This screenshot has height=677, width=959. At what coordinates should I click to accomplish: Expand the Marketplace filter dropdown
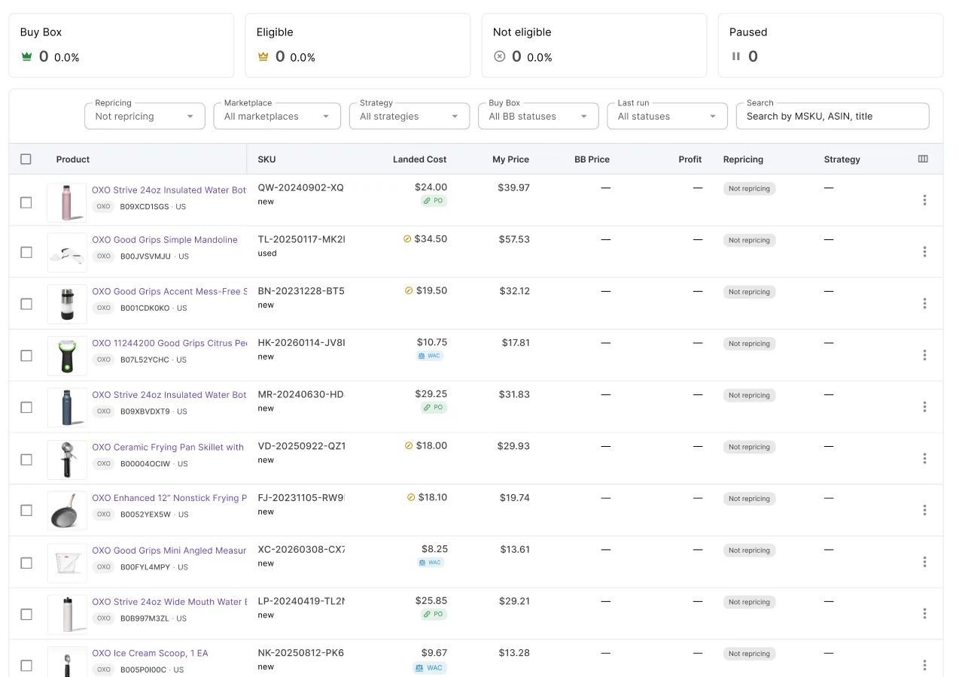coord(277,116)
